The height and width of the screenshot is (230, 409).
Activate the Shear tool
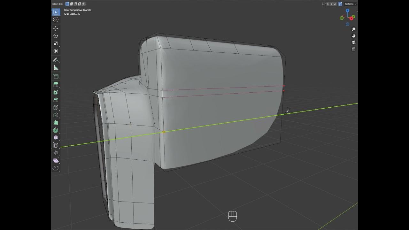pyautogui.click(x=56, y=160)
